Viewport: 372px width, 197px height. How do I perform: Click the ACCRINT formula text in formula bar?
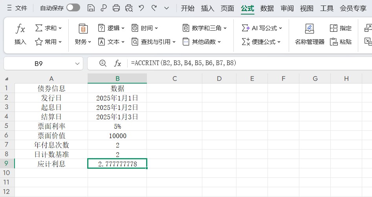pyautogui.click(x=183, y=63)
